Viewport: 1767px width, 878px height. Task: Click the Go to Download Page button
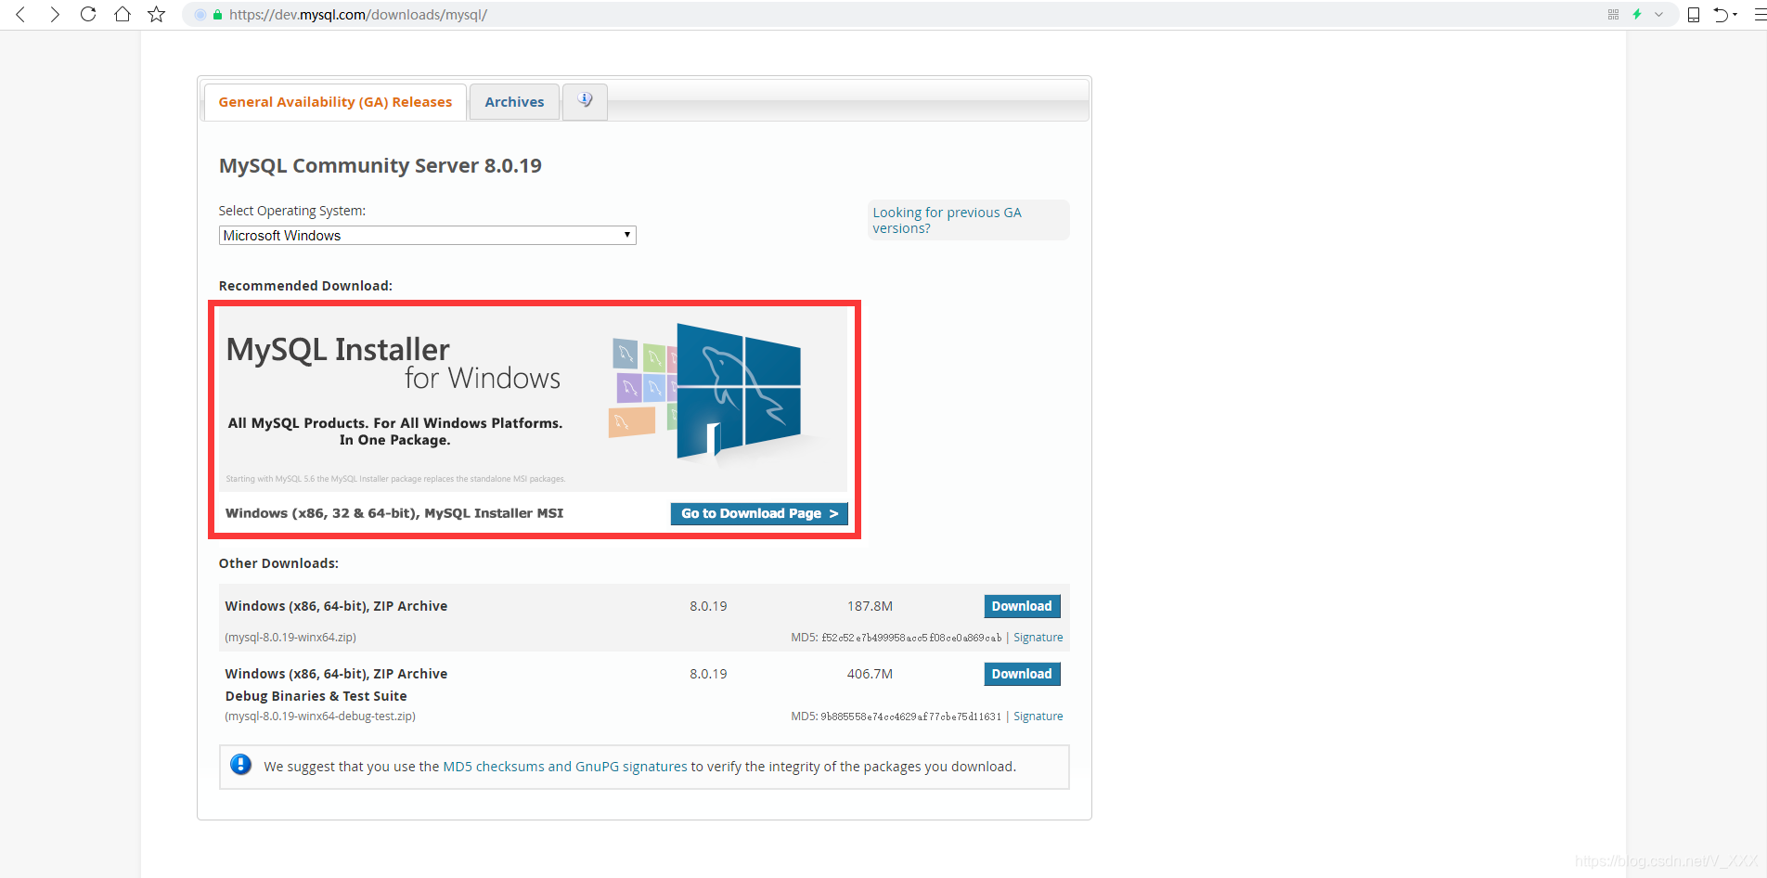tap(759, 513)
